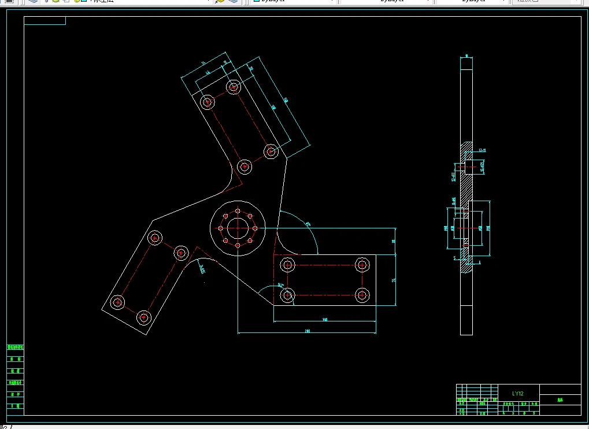Select top bolt hole on hub bolt circle
589x429 pixels.
click(x=238, y=211)
